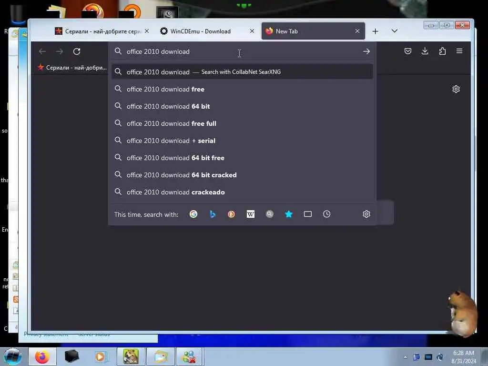Search this time with Bing
The width and height of the screenshot is (488, 366).
click(x=213, y=214)
